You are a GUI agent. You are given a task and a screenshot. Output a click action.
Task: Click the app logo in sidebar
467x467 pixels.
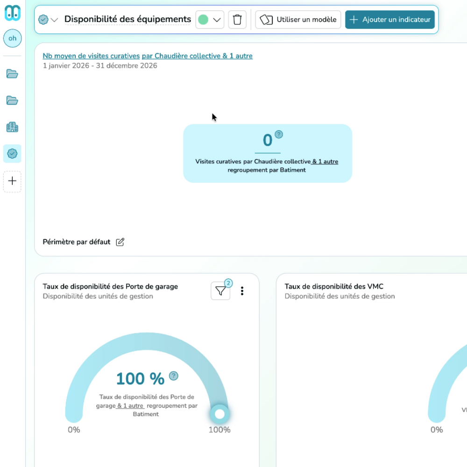[x=13, y=13]
